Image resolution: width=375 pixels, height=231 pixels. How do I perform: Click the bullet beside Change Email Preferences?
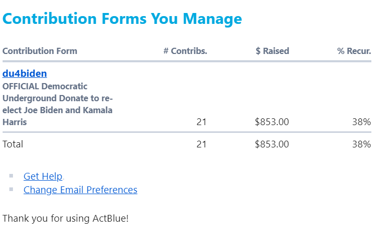click(x=11, y=189)
